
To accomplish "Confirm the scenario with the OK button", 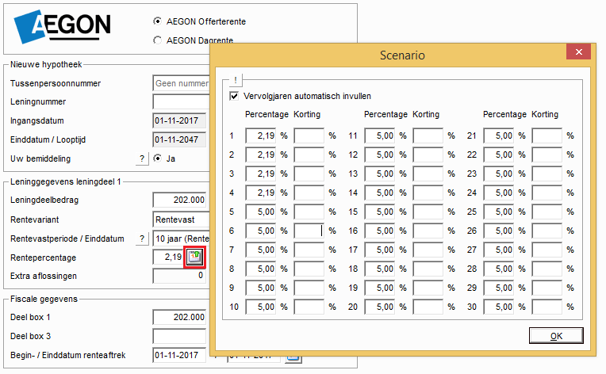I will tap(556, 336).
